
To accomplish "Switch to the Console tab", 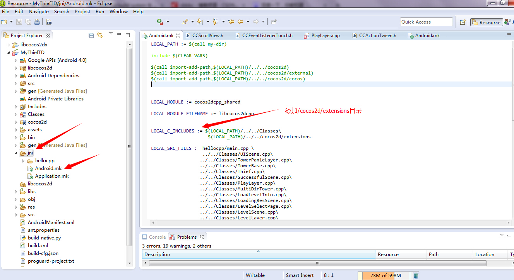I will click(x=154, y=237).
